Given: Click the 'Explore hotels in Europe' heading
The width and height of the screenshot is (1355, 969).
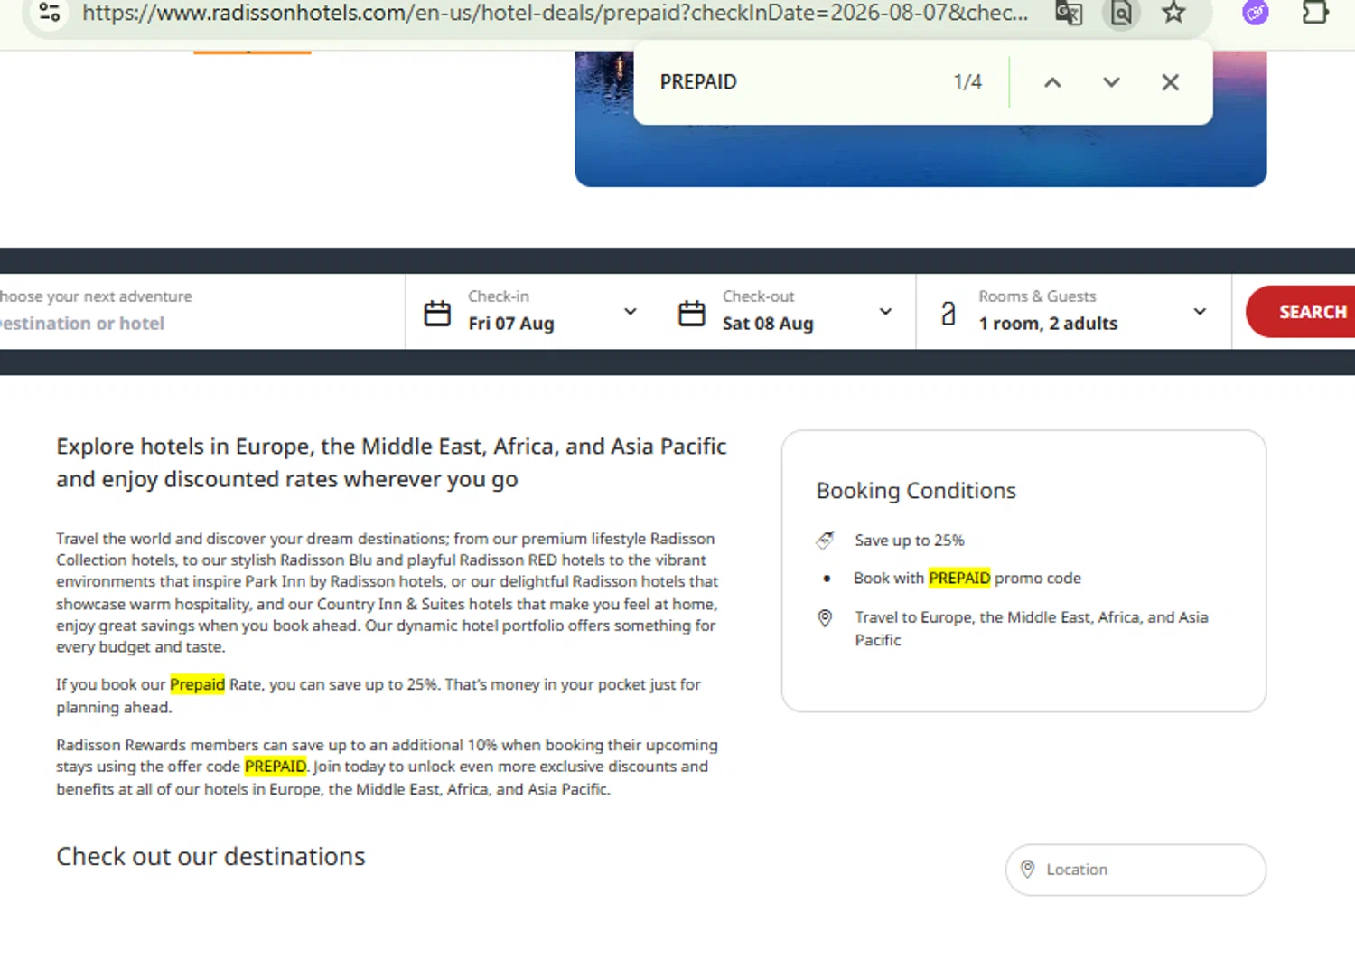Looking at the screenshot, I should (391, 463).
